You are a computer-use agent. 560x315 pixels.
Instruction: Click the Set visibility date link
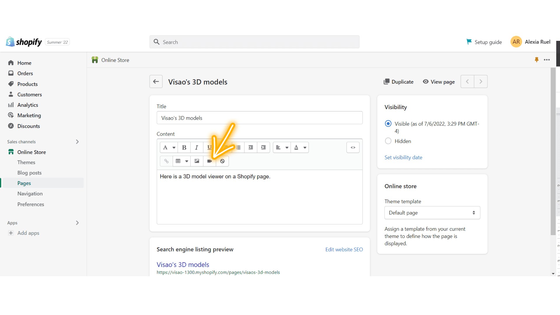403,157
